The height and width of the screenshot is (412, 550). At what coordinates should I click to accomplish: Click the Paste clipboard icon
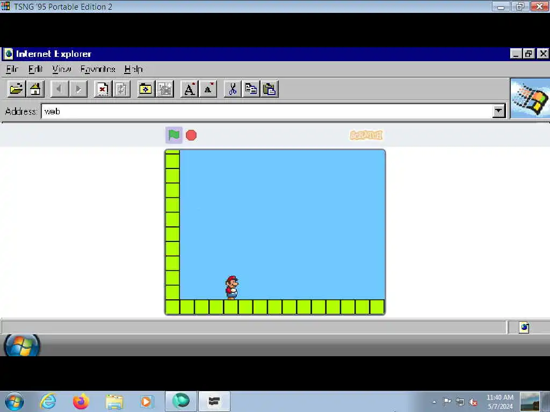270,89
